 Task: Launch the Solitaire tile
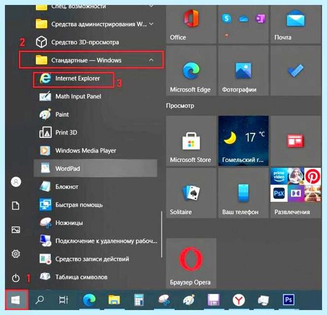coord(191,193)
